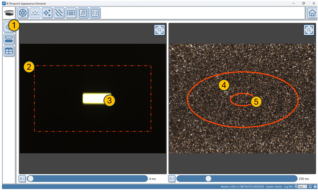Select the diagonal stripes toolbar icon
318x193 pixels.
(x=83, y=13)
